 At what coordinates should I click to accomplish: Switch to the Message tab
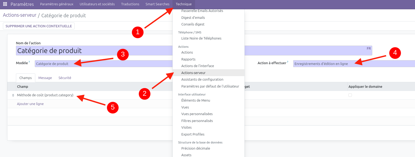click(x=45, y=78)
